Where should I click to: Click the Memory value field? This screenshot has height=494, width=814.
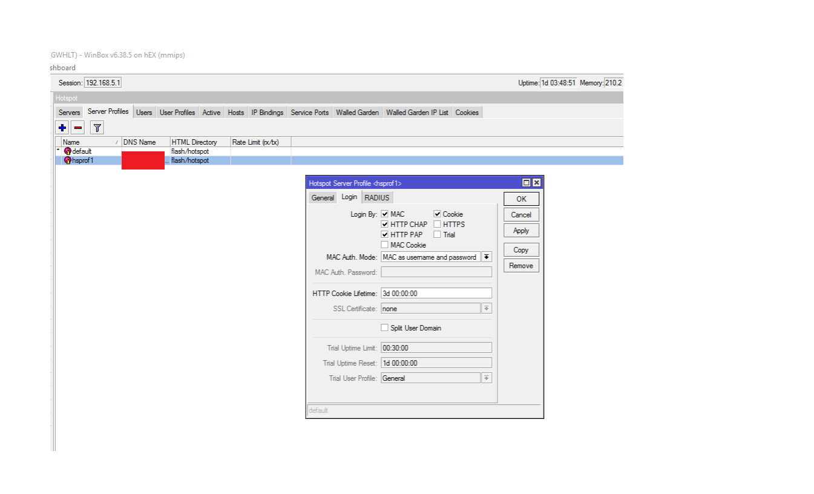[x=614, y=83]
